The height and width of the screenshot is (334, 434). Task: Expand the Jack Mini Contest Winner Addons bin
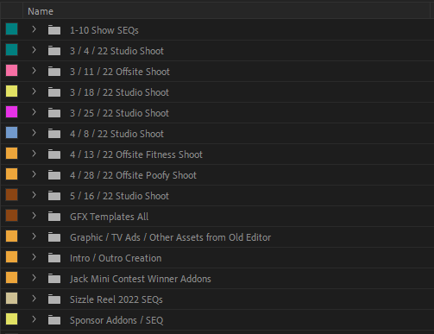pos(34,278)
